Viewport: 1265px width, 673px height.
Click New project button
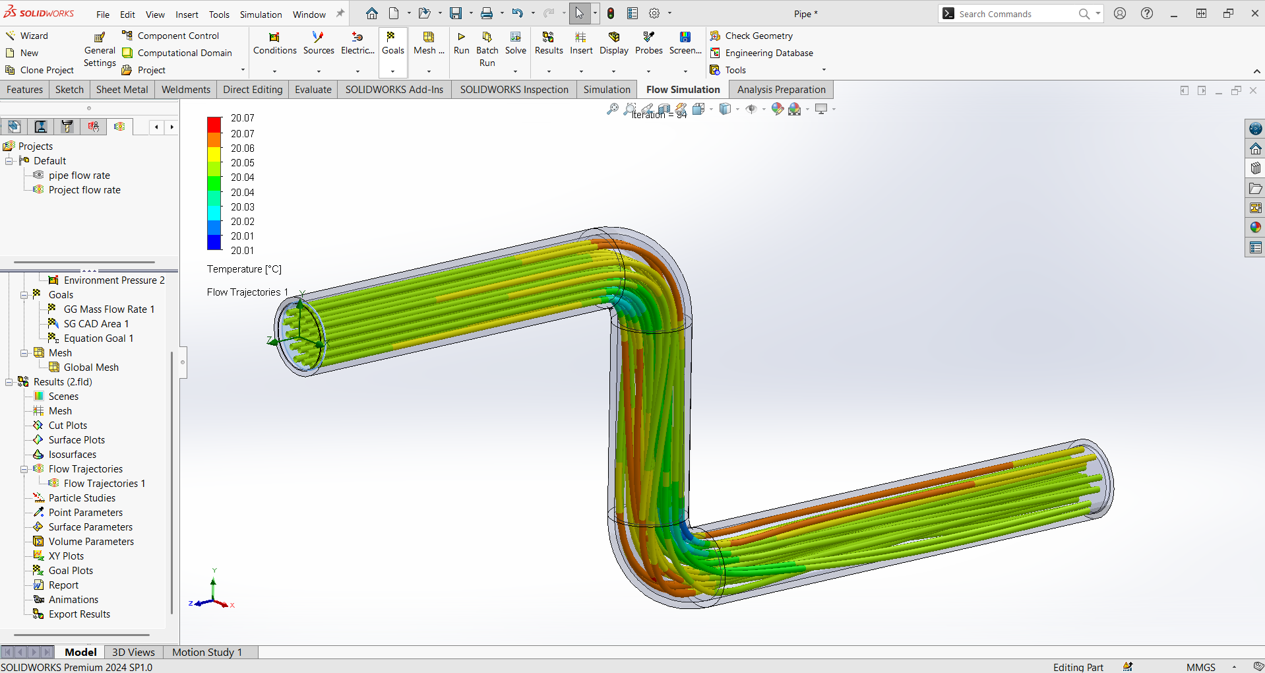point(22,53)
